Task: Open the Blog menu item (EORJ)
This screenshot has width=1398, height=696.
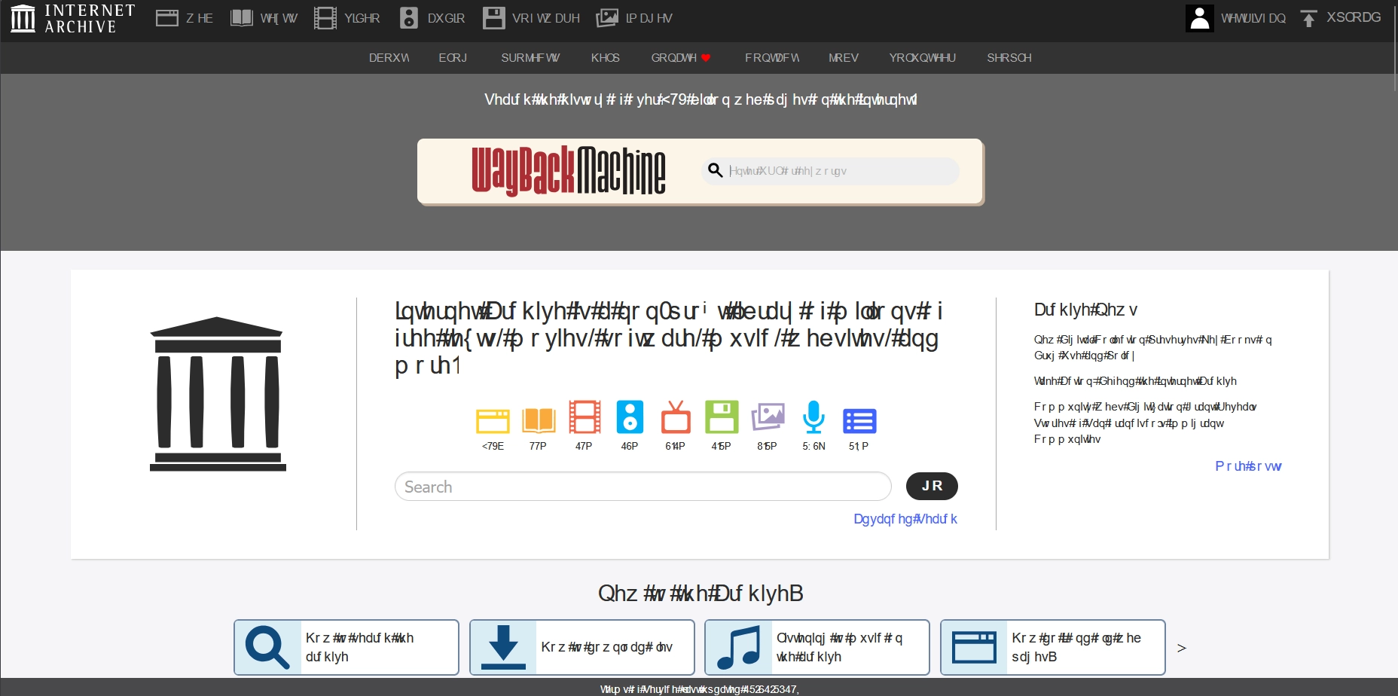Action: point(453,58)
